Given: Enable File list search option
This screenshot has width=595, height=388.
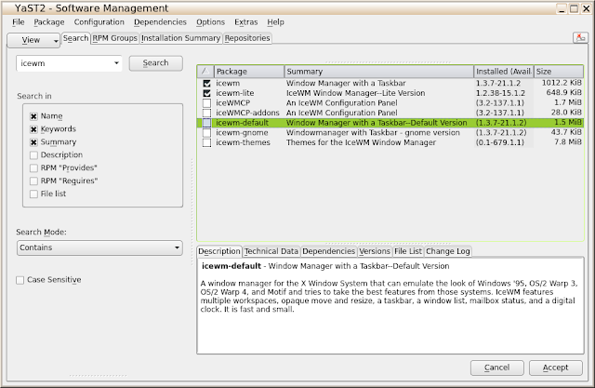Looking at the screenshot, I should (x=33, y=194).
